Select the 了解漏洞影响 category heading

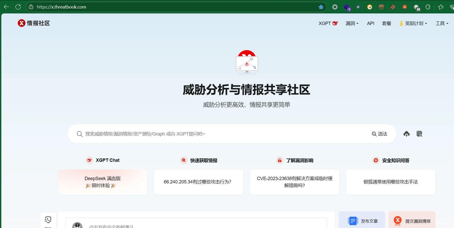pyautogui.click(x=295, y=161)
